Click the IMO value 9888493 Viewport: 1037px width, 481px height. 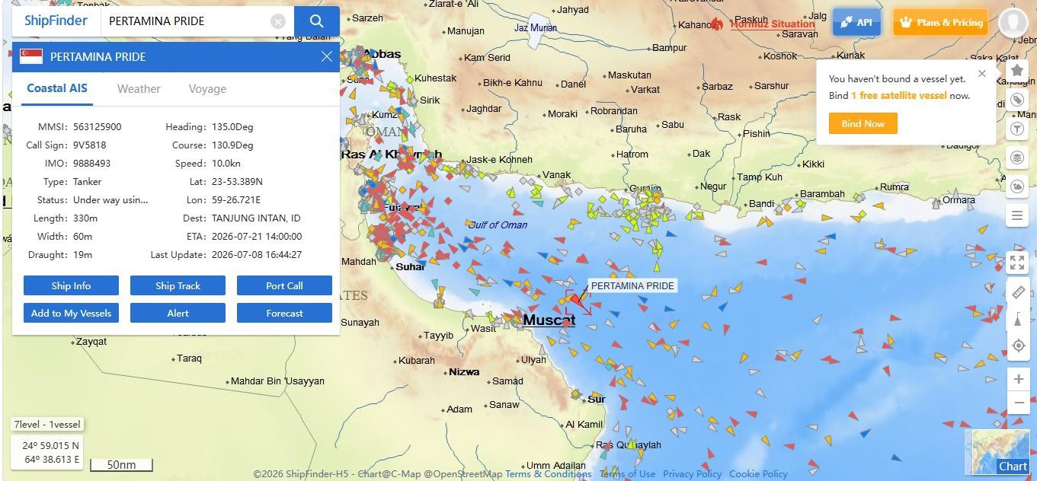(x=92, y=164)
